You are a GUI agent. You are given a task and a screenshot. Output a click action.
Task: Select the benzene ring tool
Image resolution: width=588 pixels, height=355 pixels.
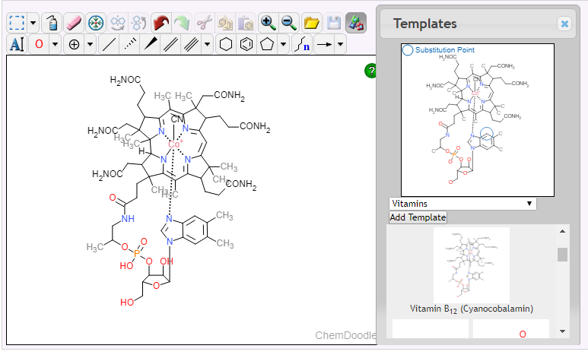[246, 44]
